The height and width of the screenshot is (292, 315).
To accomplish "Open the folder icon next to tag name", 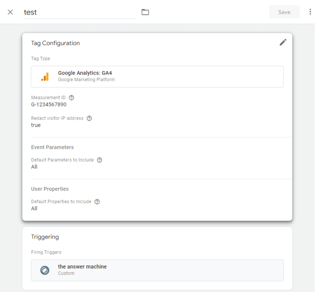I will click(x=145, y=12).
